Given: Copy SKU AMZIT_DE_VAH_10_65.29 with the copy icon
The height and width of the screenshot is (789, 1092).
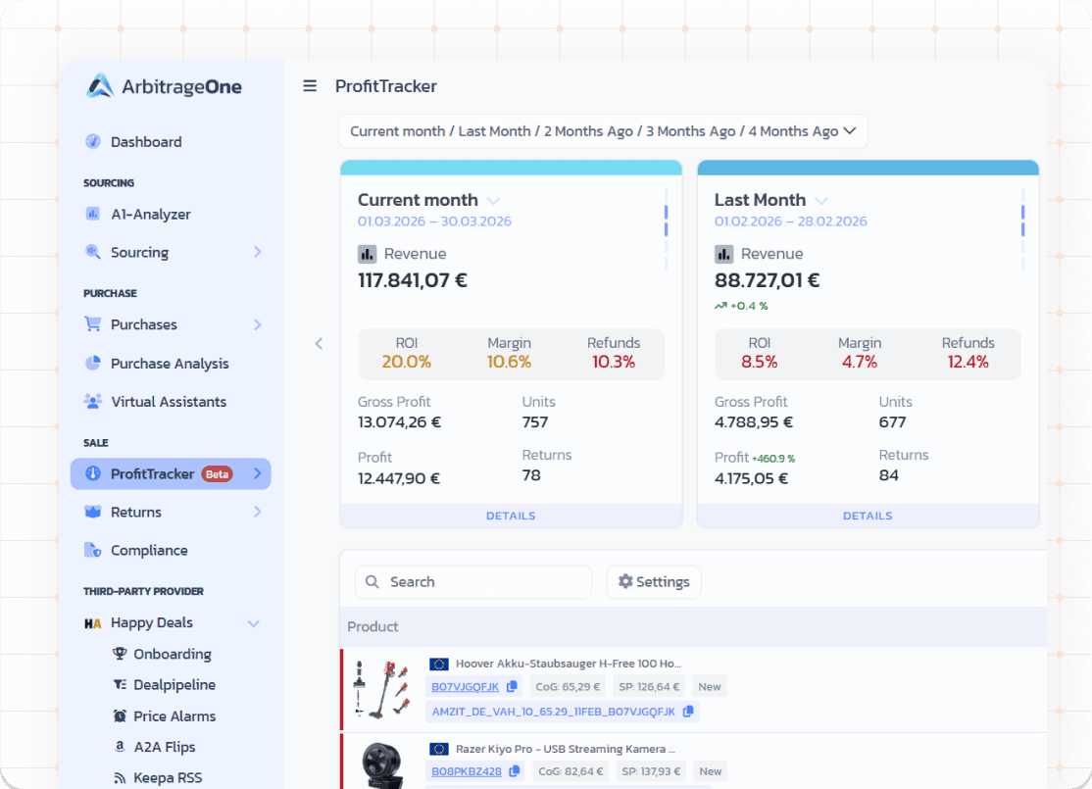Looking at the screenshot, I should pyautogui.click(x=688, y=711).
